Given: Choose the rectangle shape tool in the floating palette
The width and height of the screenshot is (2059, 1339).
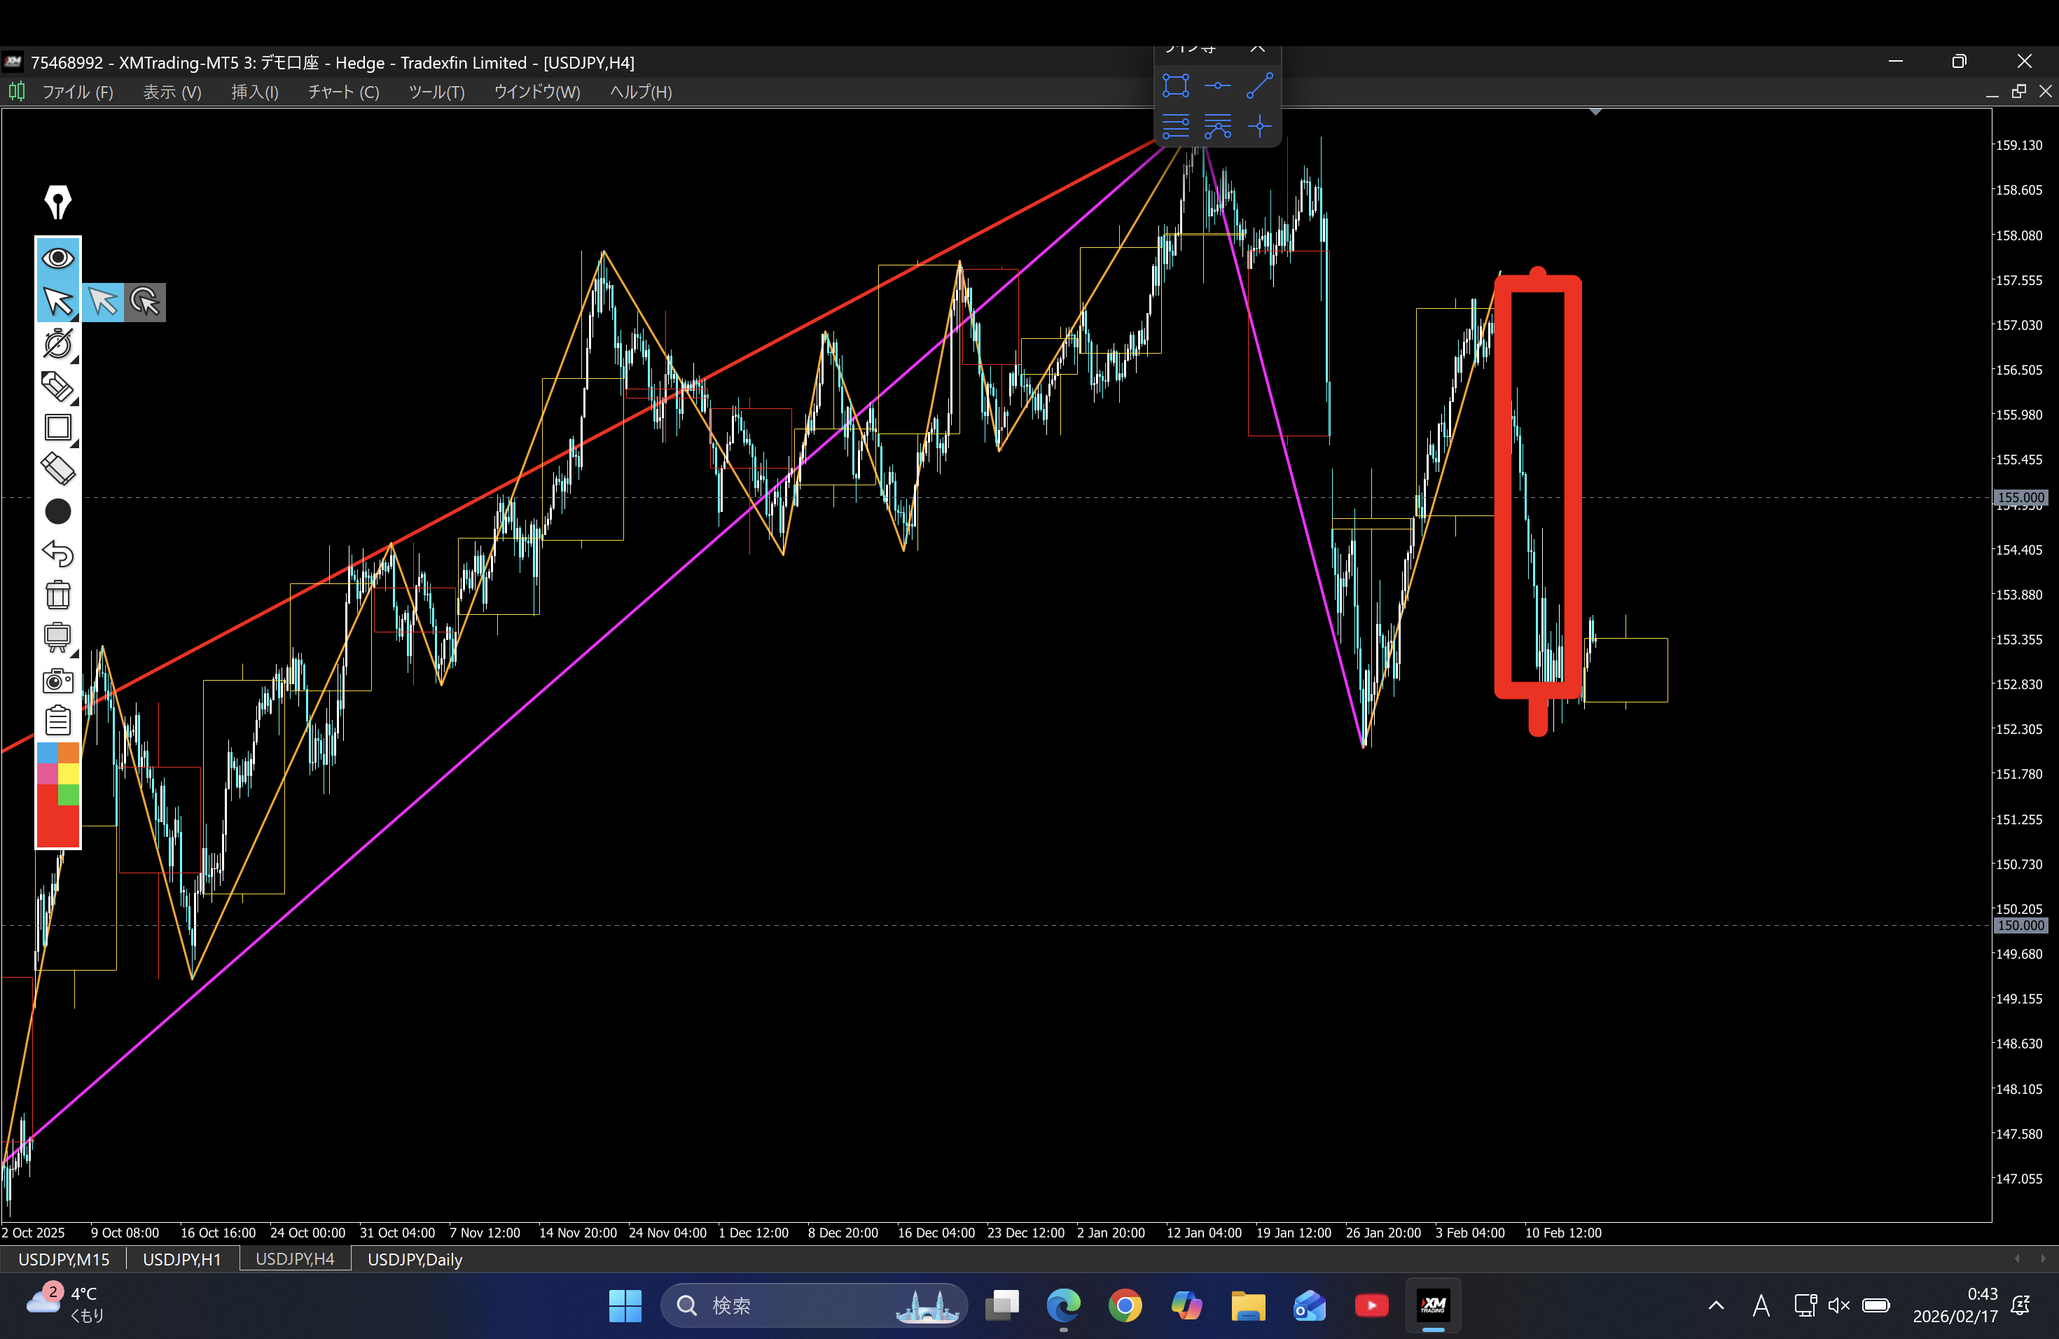Looking at the screenshot, I should point(1176,85).
